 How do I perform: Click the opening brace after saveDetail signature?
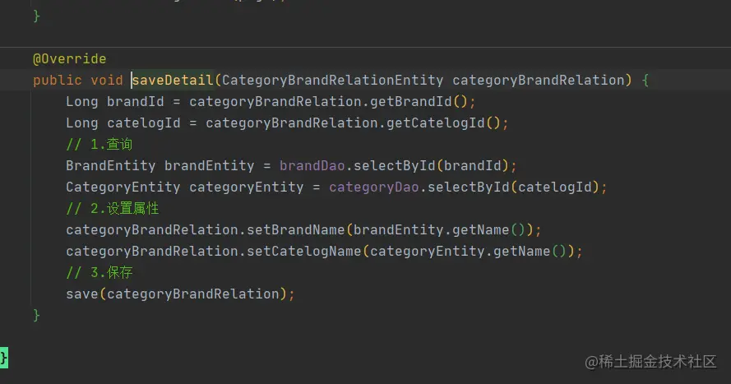coord(645,80)
